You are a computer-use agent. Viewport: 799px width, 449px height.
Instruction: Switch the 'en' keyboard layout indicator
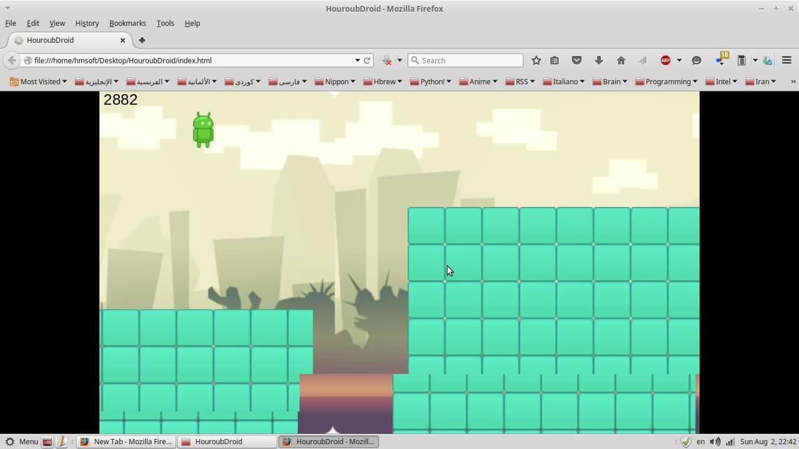701,442
